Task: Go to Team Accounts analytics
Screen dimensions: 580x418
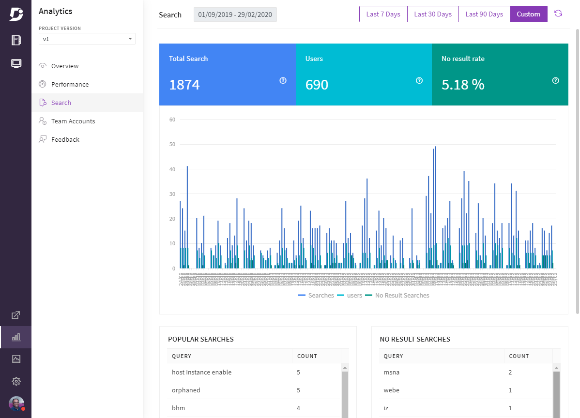Action: click(x=72, y=121)
